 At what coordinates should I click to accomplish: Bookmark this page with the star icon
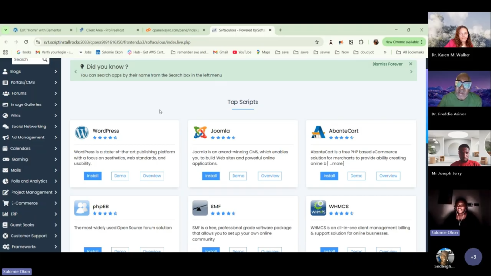(317, 42)
